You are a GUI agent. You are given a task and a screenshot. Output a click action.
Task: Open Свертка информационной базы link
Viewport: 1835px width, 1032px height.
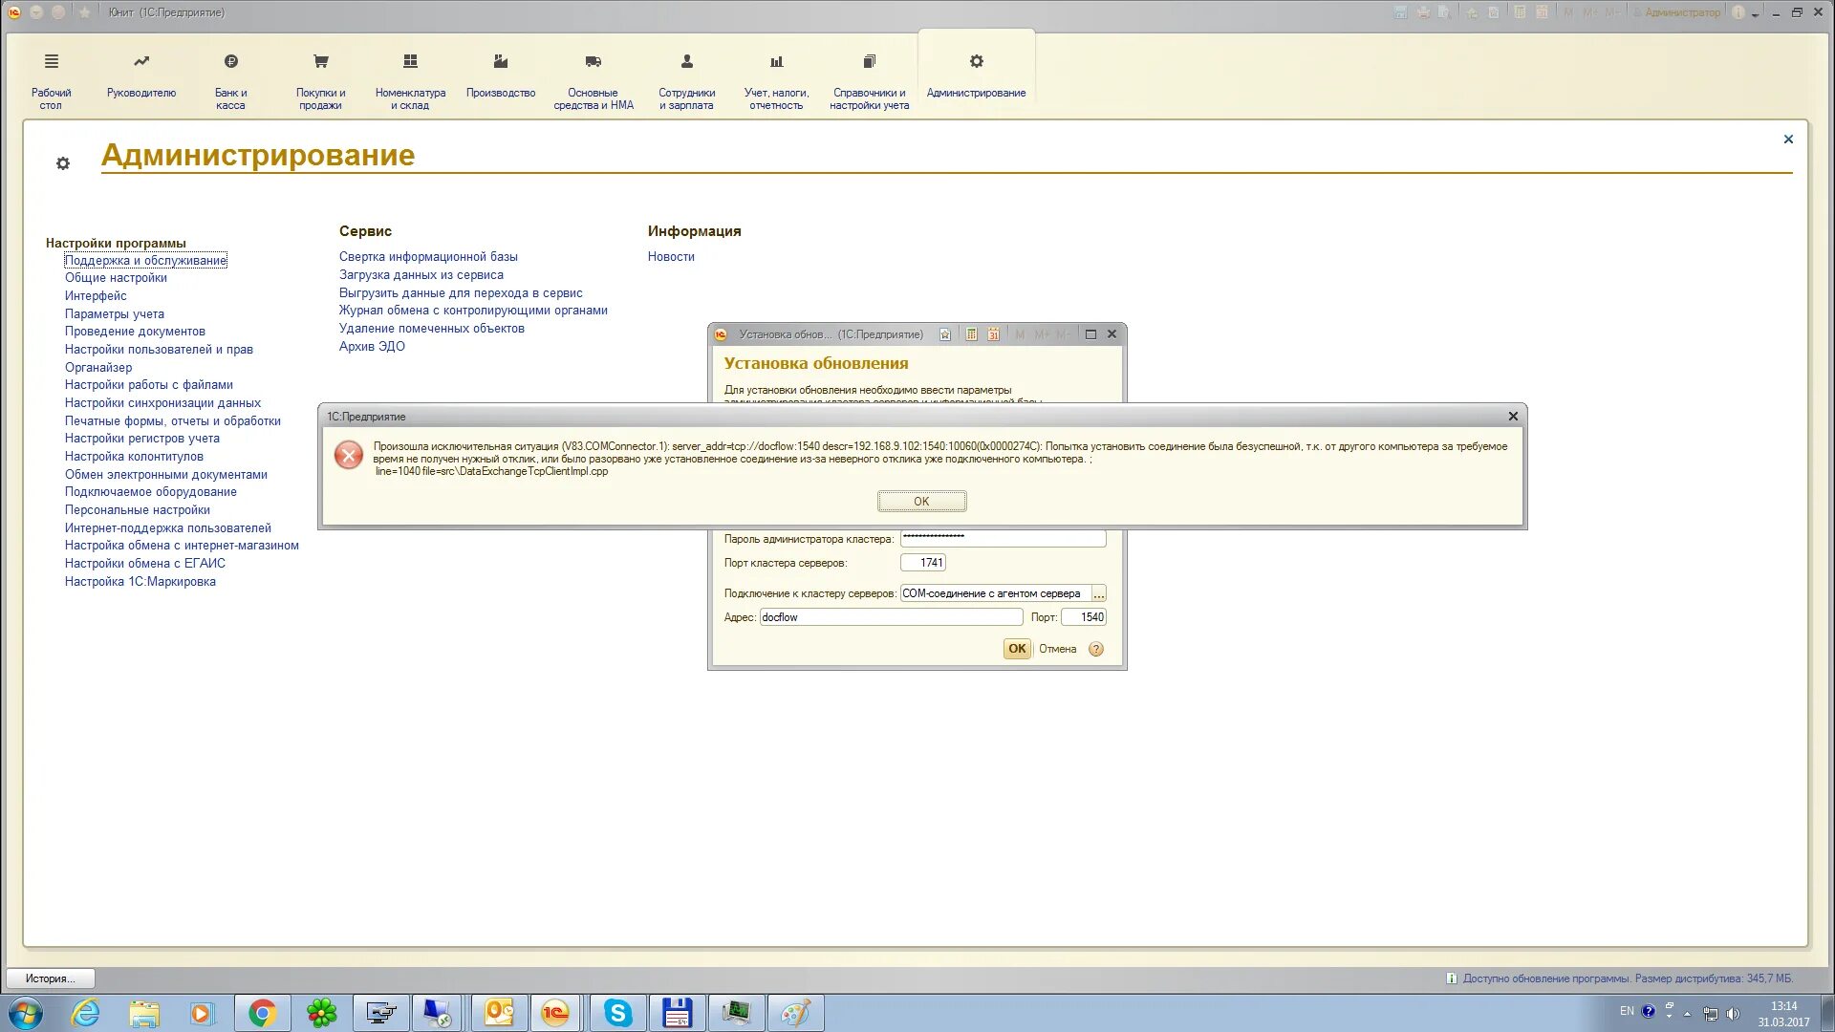428,257
